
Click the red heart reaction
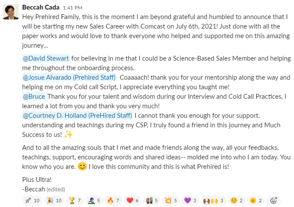pyautogui.click(x=132, y=201)
